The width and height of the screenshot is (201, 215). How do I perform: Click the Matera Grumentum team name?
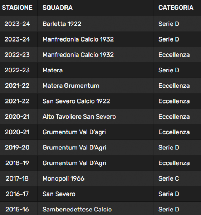click(x=71, y=86)
